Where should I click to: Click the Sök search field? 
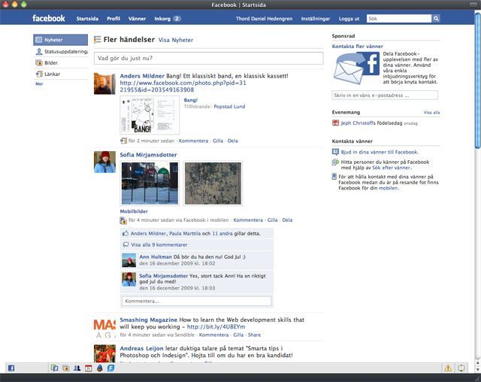click(399, 18)
